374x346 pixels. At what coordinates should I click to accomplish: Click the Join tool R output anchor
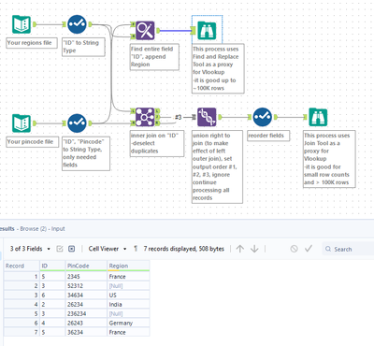pyautogui.click(x=157, y=123)
